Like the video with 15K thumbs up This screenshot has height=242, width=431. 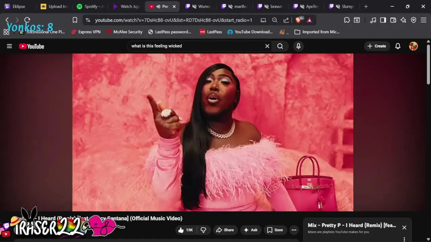[186, 230]
